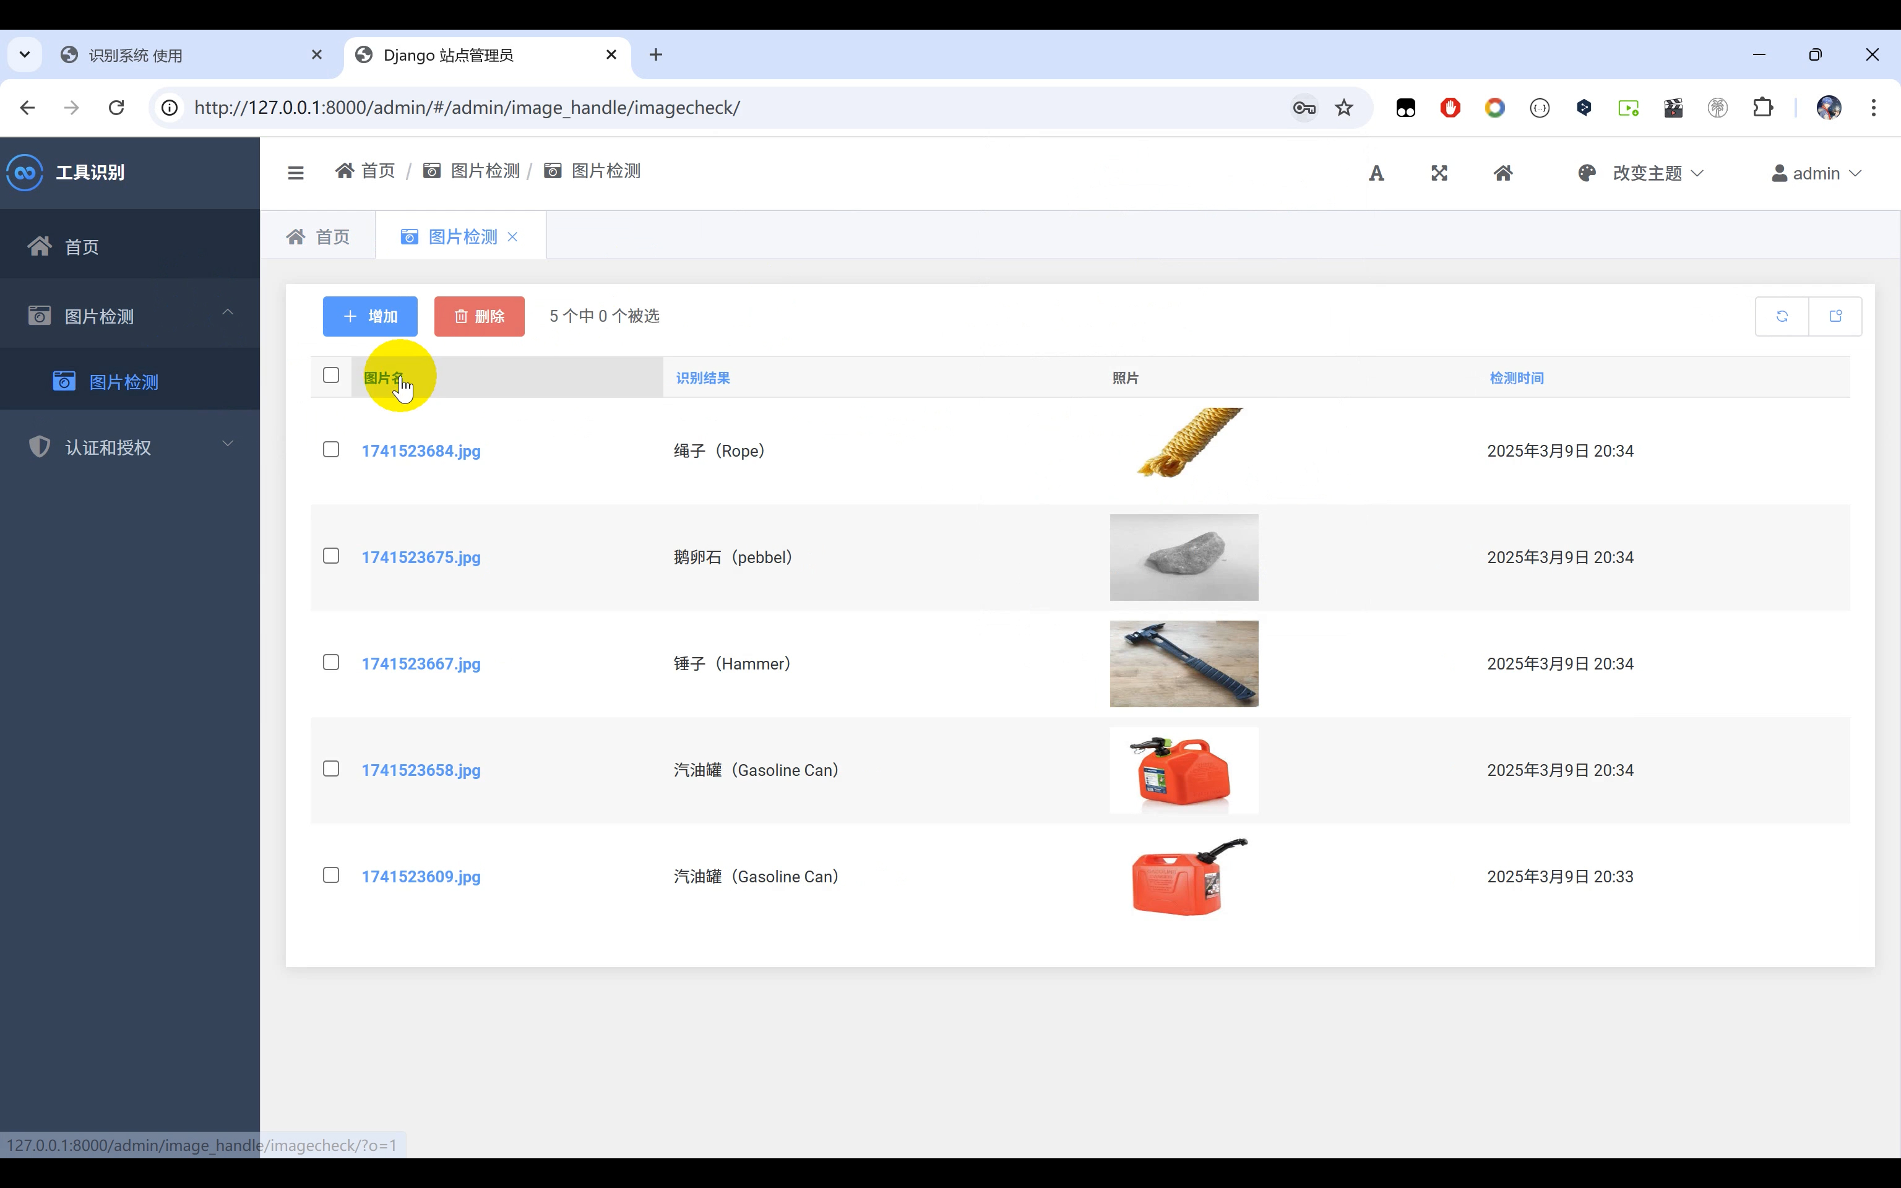Open the 1741523675.jpg link
1901x1188 pixels.
click(421, 558)
